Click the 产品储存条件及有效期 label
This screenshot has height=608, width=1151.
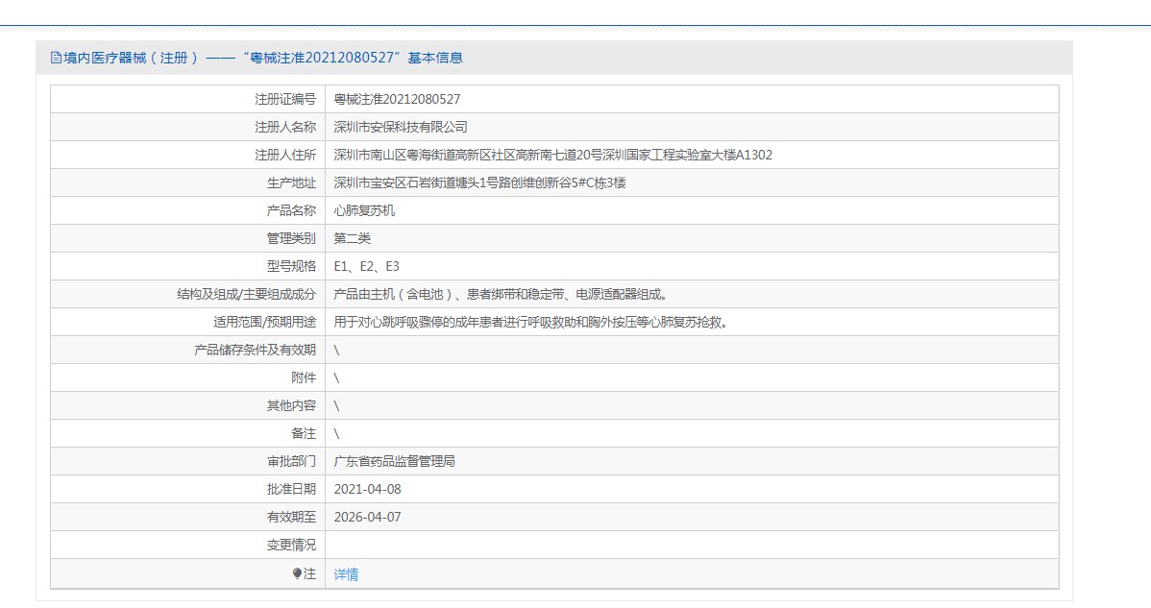click(x=255, y=350)
